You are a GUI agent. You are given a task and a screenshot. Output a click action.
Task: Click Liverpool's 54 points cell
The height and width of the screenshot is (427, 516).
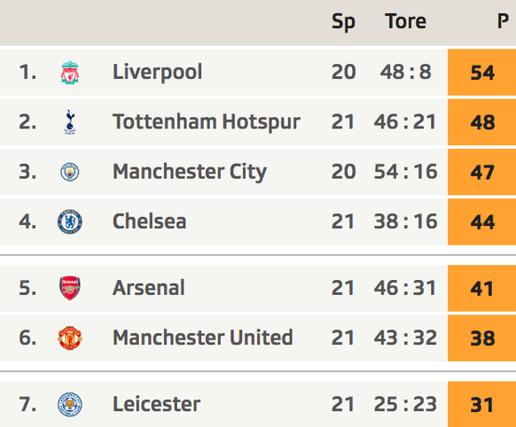point(481,73)
